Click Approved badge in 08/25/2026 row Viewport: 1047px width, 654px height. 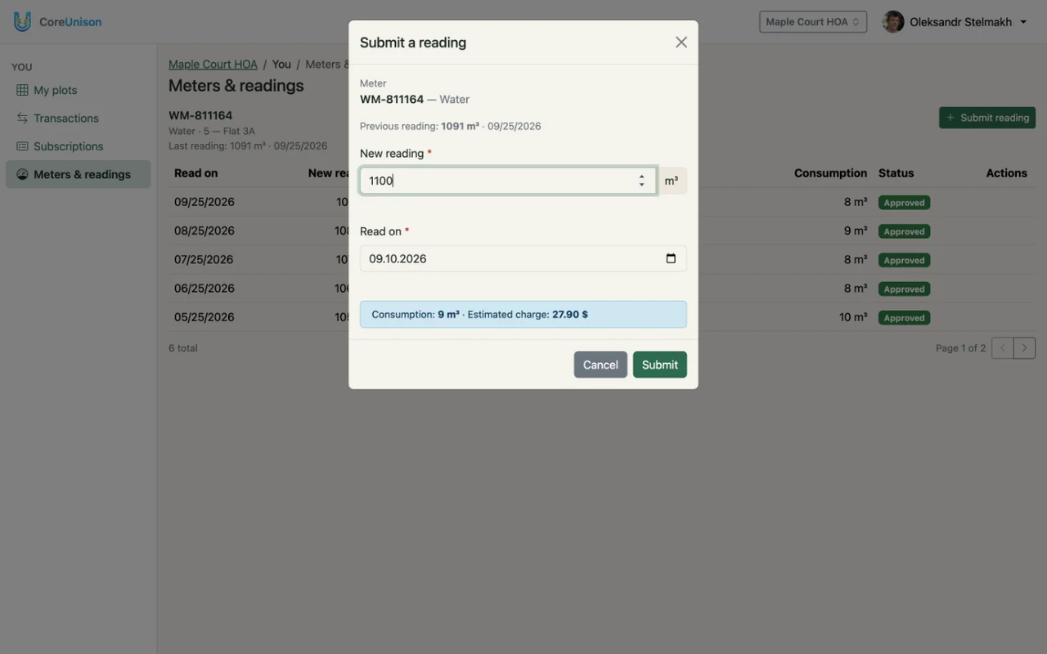904,231
